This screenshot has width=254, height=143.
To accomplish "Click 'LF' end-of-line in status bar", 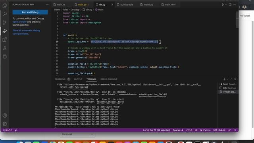I will (196, 130).
